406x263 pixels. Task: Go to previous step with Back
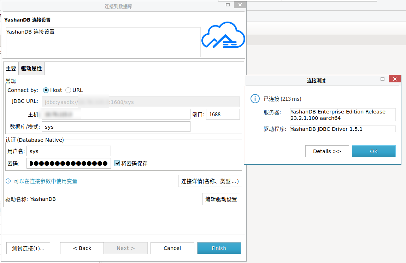[x=82, y=248]
